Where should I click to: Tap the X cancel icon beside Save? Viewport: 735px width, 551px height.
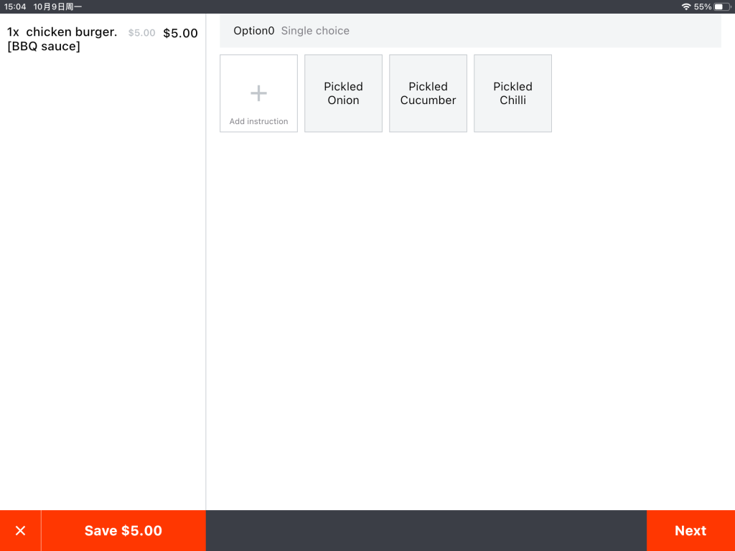tap(20, 531)
